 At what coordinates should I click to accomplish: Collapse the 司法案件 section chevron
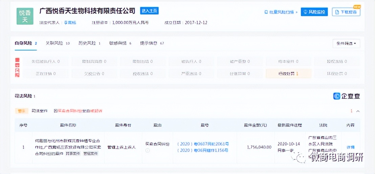pyautogui.click(x=358, y=111)
